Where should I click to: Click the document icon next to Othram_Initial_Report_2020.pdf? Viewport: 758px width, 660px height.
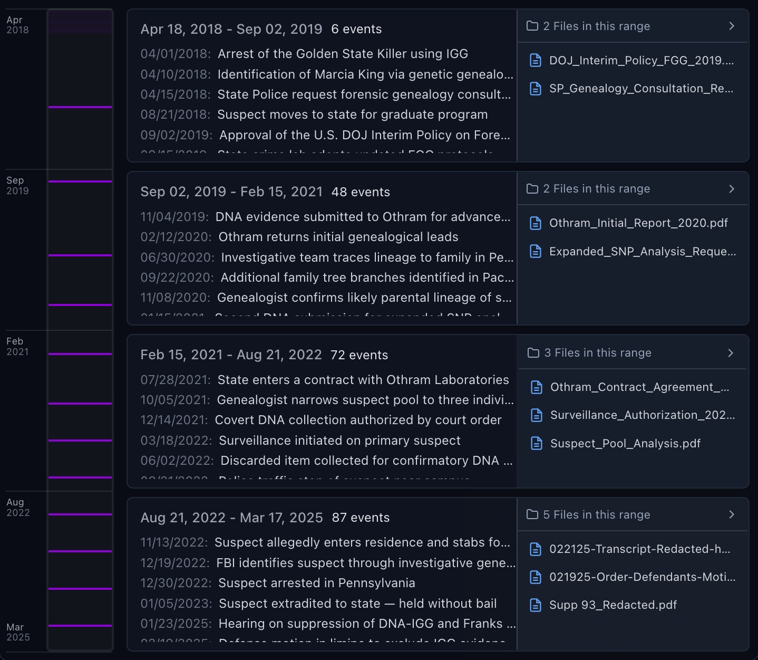[x=536, y=223]
